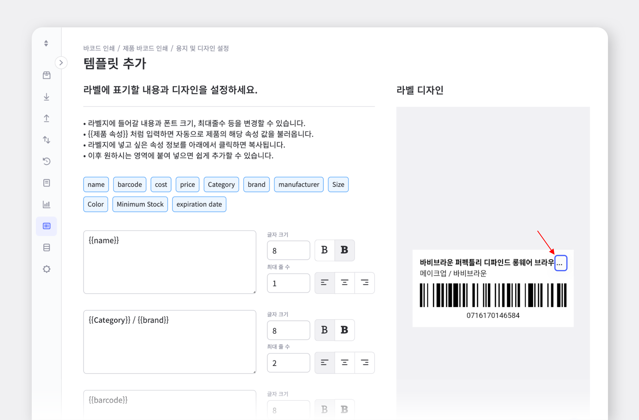Click the 템플릿 추가 page heading
This screenshot has width=639, height=420.
(115, 63)
